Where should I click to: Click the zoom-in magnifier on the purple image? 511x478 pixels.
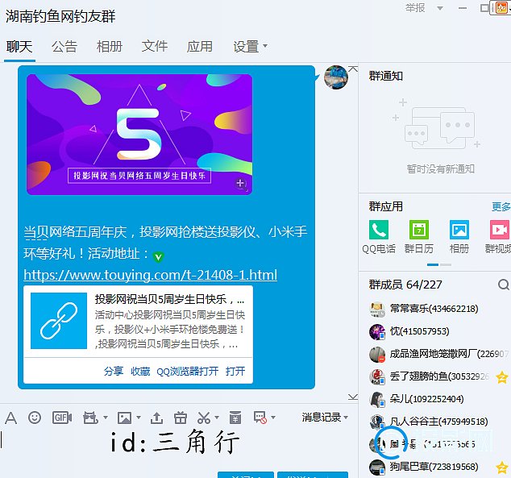pyautogui.click(x=240, y=184)
